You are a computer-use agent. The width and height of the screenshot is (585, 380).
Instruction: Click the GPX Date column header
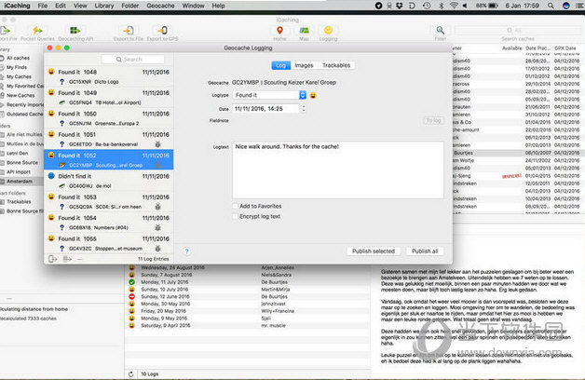pyautogui.click(x=565, y=48)
